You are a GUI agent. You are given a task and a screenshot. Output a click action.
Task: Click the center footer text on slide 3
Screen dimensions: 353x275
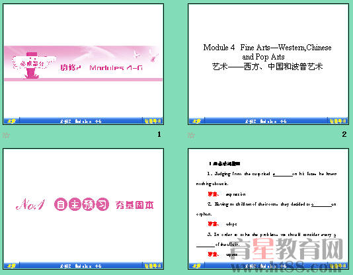pos(81,266)
